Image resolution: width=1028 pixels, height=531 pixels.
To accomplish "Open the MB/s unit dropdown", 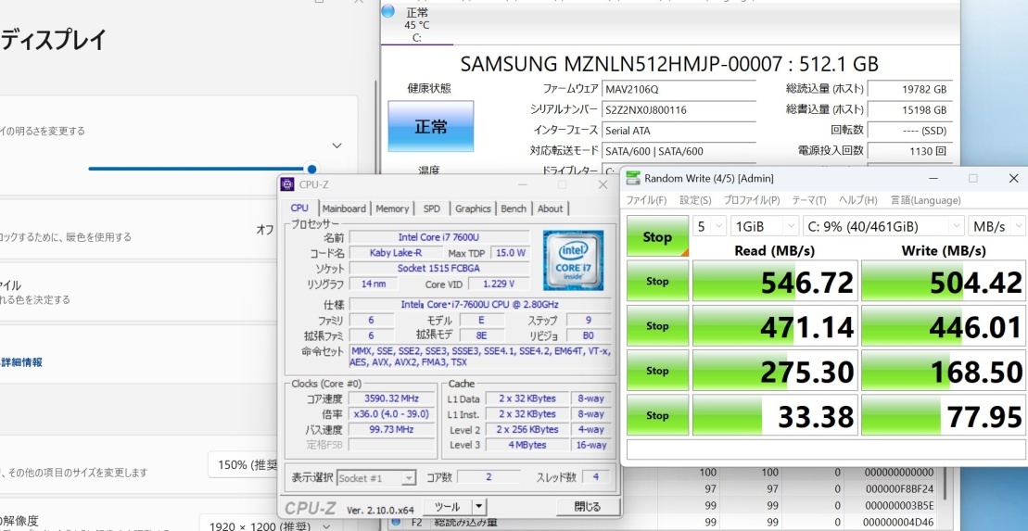I will pyautogui.click(x=996, y=226).
